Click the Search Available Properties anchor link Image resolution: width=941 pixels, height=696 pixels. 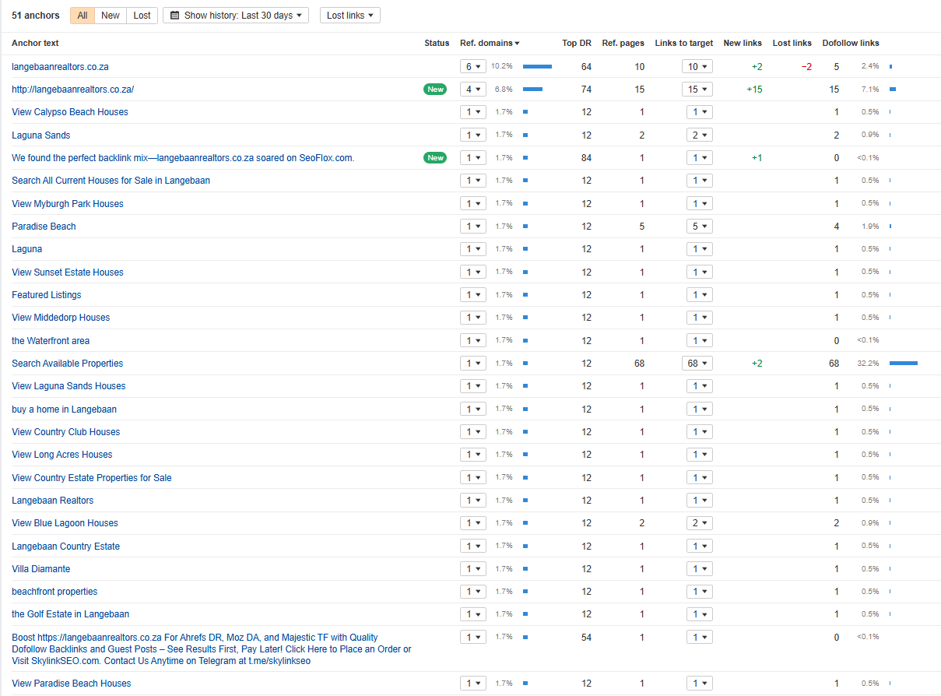tap(67, 364)
